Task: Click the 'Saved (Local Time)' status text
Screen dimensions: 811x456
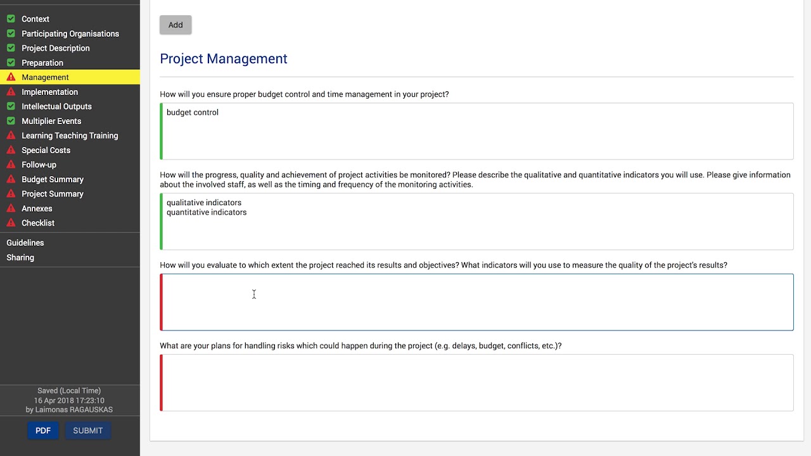Action: click(x=69, y=391)
